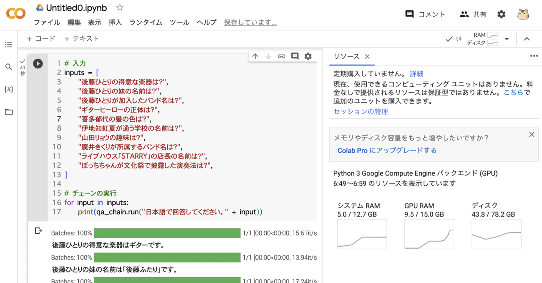This screenshot has height=283, width=542.
Task: Run the code cell
Action: click(38, 63)
